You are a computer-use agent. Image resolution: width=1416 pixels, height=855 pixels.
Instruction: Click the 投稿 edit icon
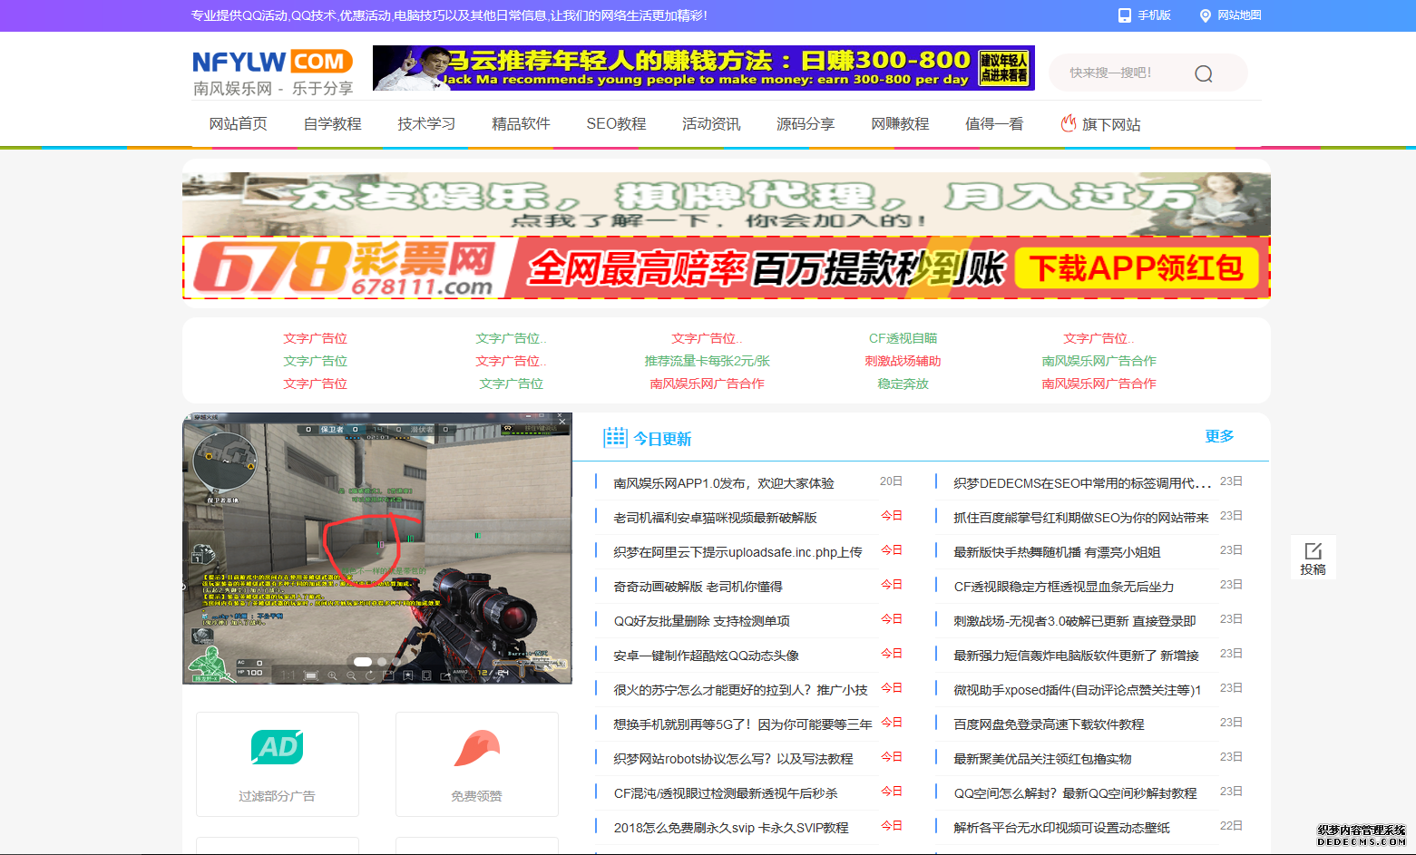coord(1313,551)
